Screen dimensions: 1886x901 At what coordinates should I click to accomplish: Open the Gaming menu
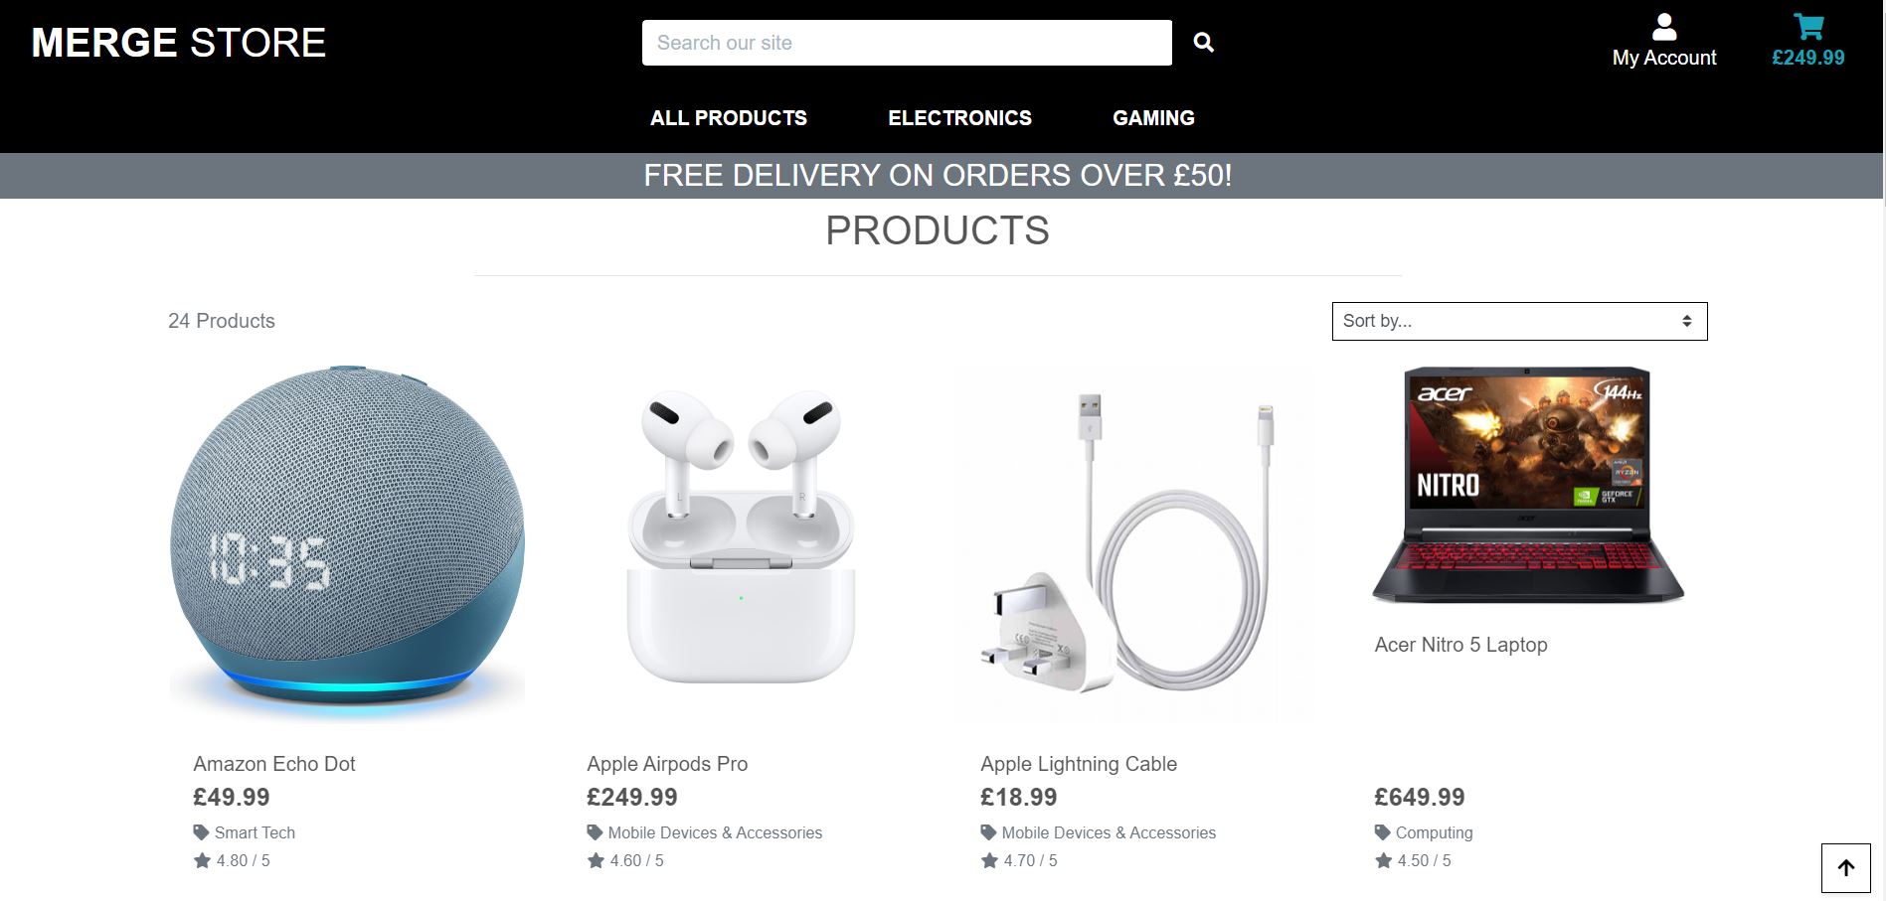1153,118
